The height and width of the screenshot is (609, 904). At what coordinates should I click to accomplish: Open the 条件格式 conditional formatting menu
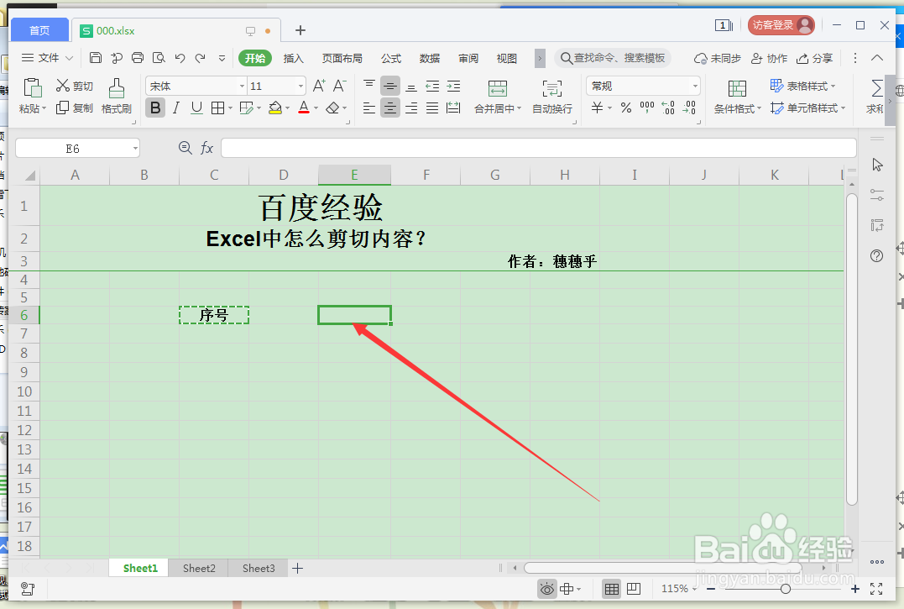[737, 97]
